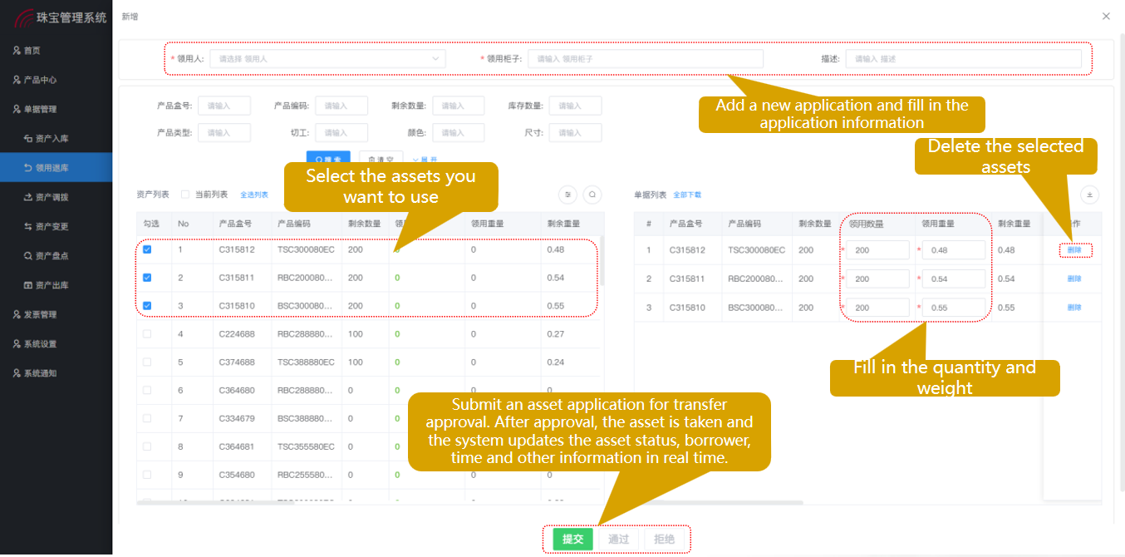Click the 资产出库 sidebar icon
Screen dimensions: 1125x557
(x=27, y=285)
